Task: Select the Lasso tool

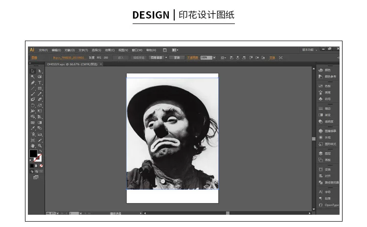Action: point(40,77)
